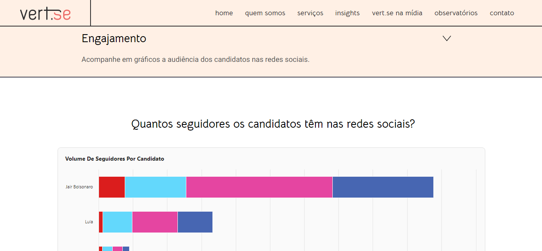Click the Engajamento heading
The image size is (542, 251).
114,39
